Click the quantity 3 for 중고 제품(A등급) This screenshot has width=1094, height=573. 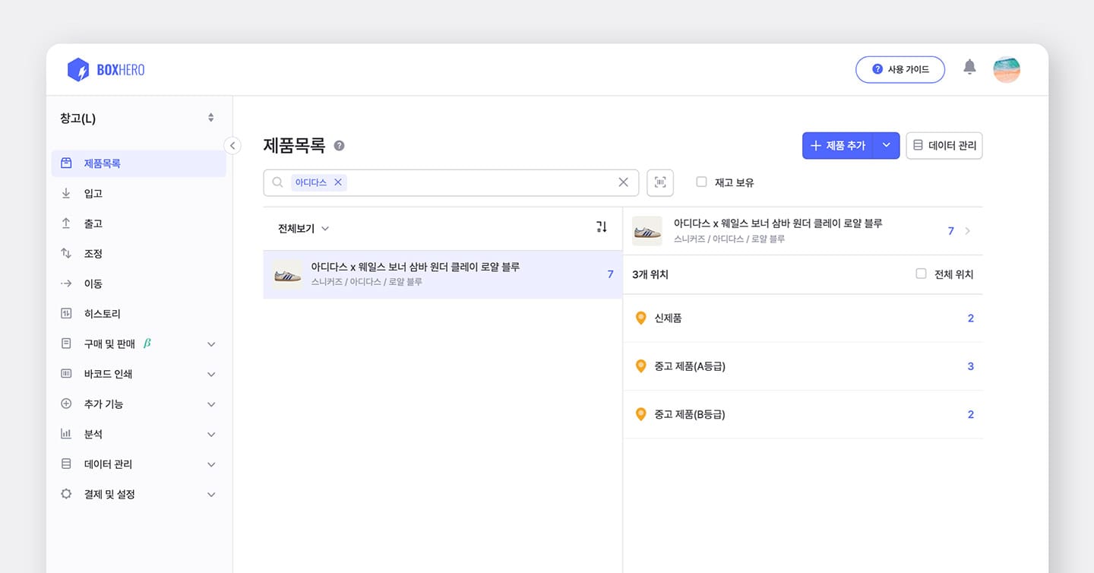click(970, 366)
